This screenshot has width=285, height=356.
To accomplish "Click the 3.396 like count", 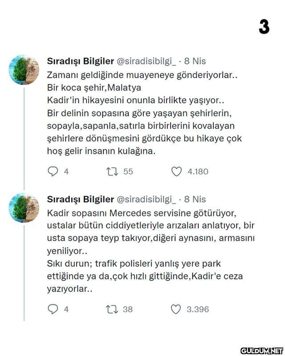I will point(197,309).
